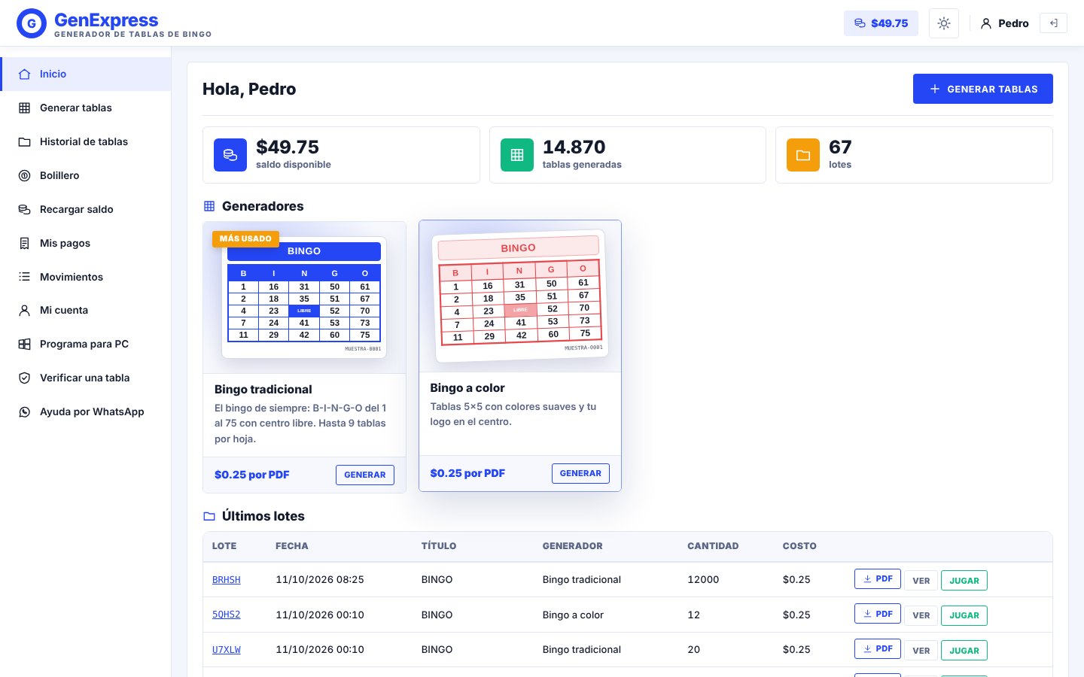The height and width of the screenshot is (677, 1084).
Task: Click JUGAR for lote BRHSH
Action: coord(964,581)
